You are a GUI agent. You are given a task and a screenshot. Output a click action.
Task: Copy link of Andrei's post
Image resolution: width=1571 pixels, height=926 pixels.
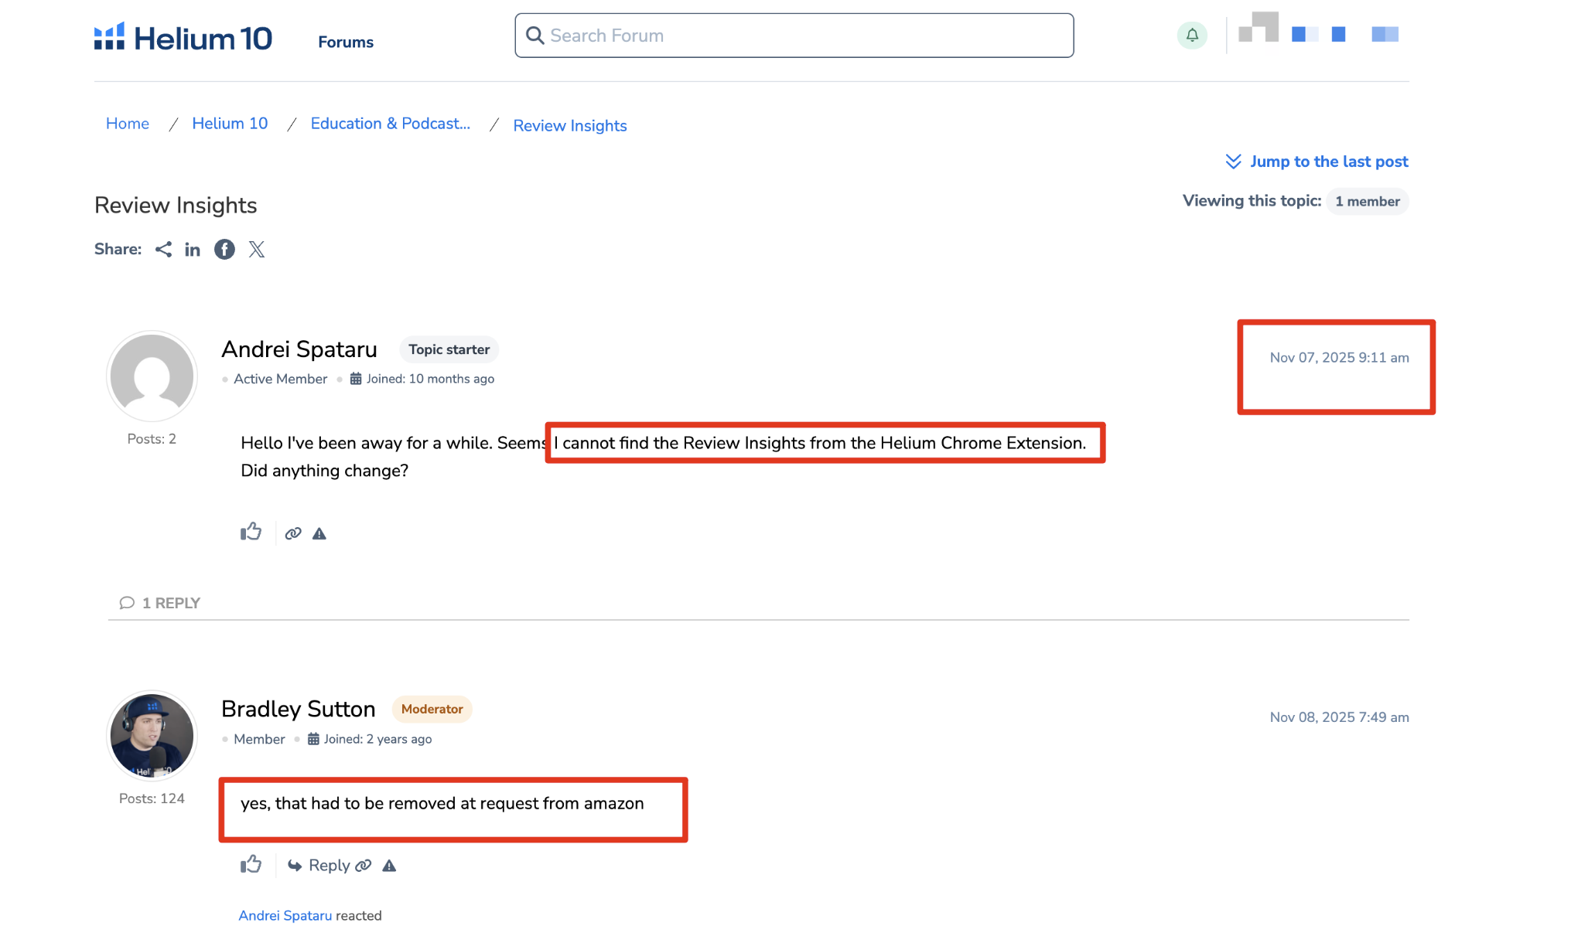[292, 533]
